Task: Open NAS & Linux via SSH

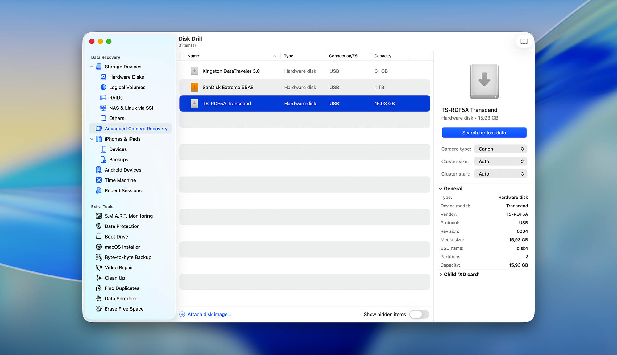Action: 132,108
